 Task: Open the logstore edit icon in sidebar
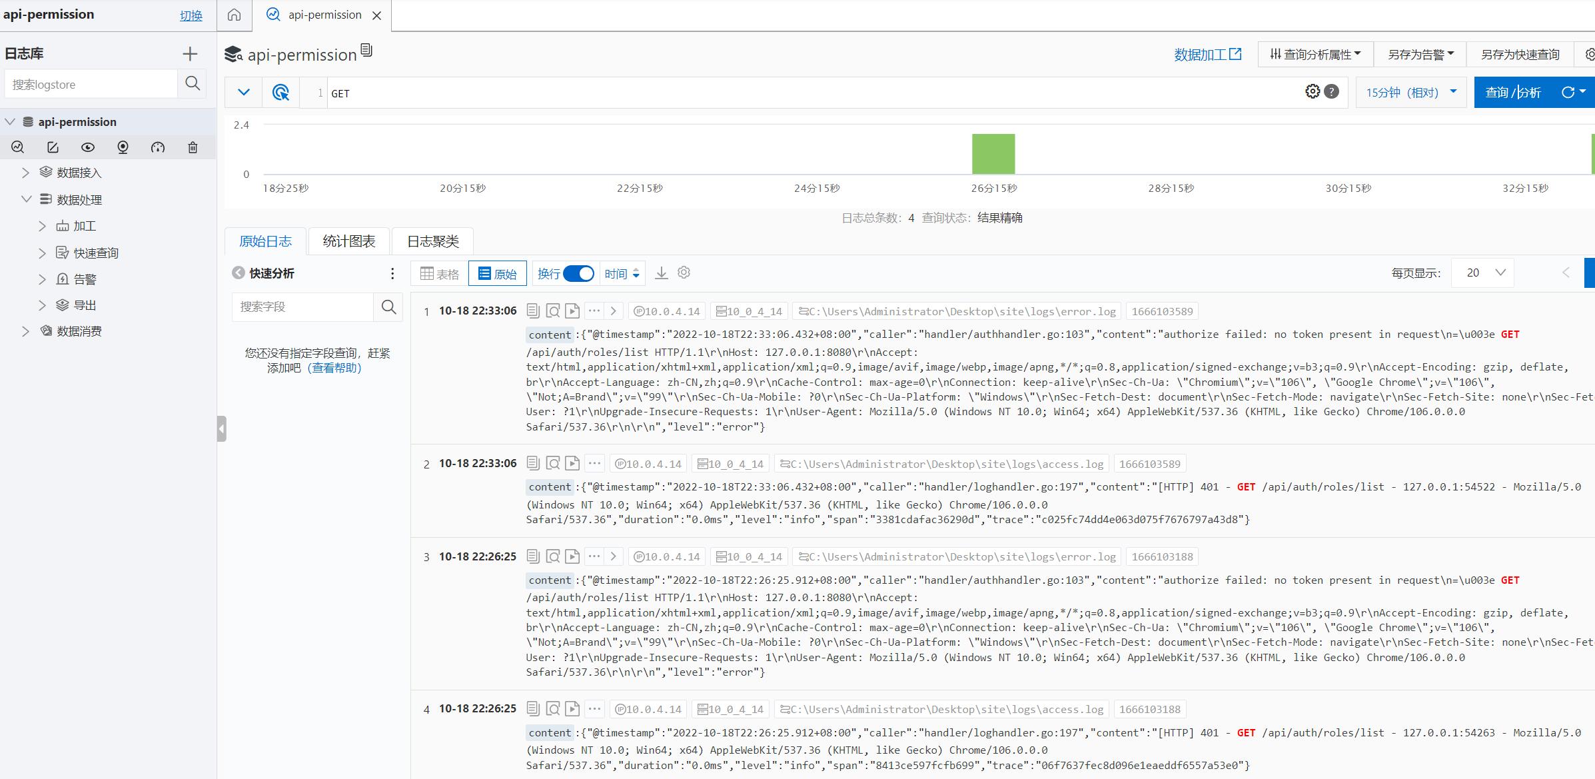[53, 147]
